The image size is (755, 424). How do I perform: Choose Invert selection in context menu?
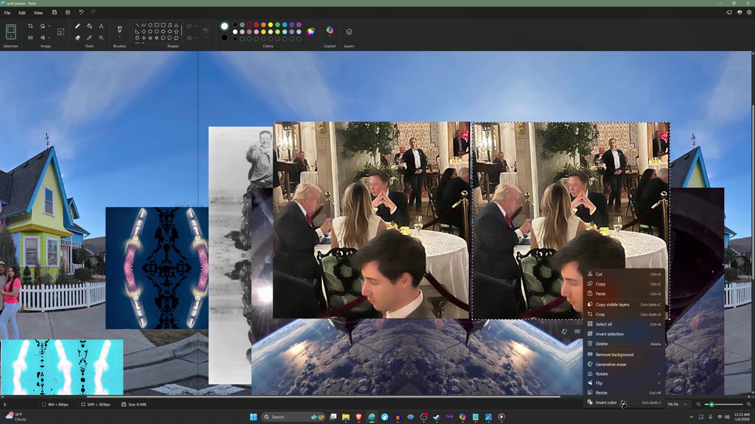[624, 334]
